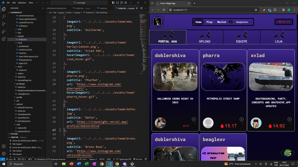This screenshot has width=298, height=167.
Task: Open the pharra crow image thumbnail
Action: tap(223, 77)
